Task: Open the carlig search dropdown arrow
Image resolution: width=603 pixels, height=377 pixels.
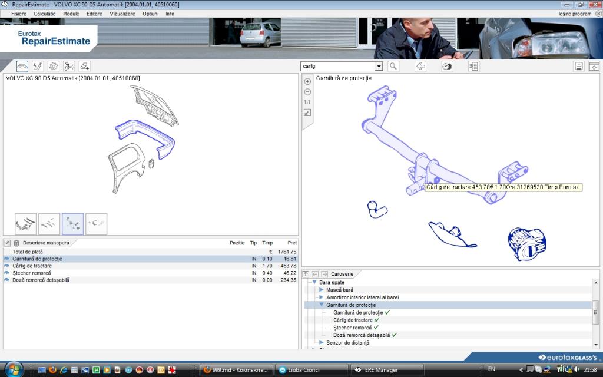Action: click(x=379, y=66)
